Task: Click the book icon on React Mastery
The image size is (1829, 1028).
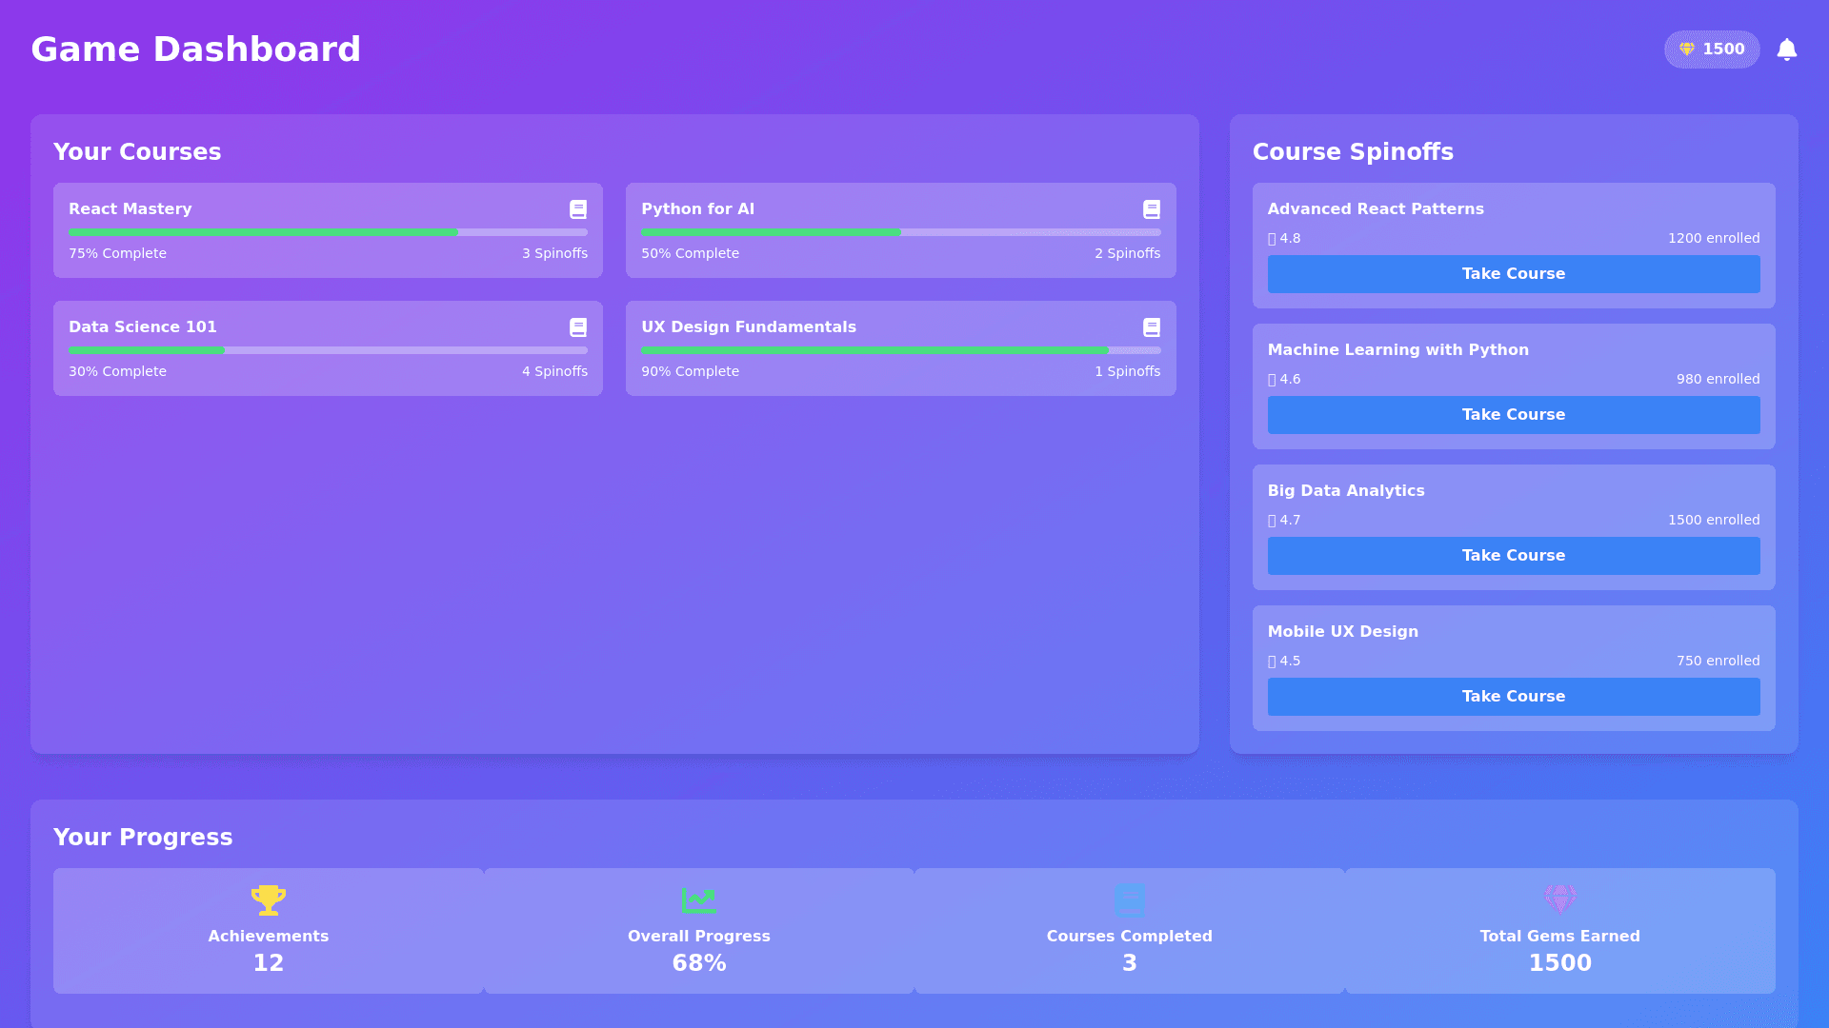Action: pos(578,209)
